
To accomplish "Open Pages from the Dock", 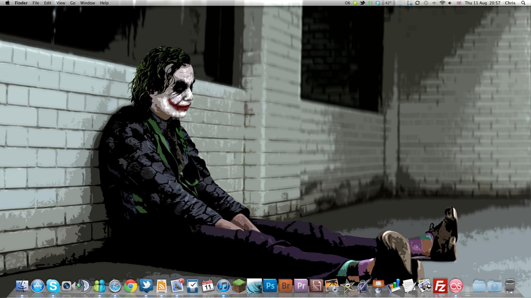I will point(363,286).
